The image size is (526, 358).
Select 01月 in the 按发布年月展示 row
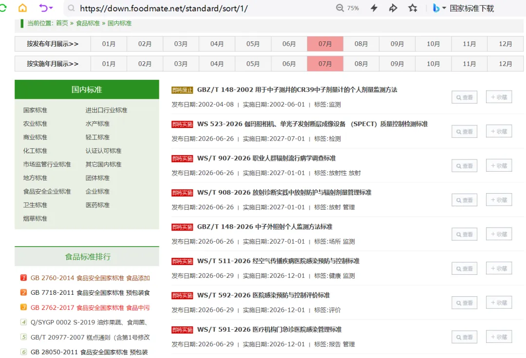[109, 44]
